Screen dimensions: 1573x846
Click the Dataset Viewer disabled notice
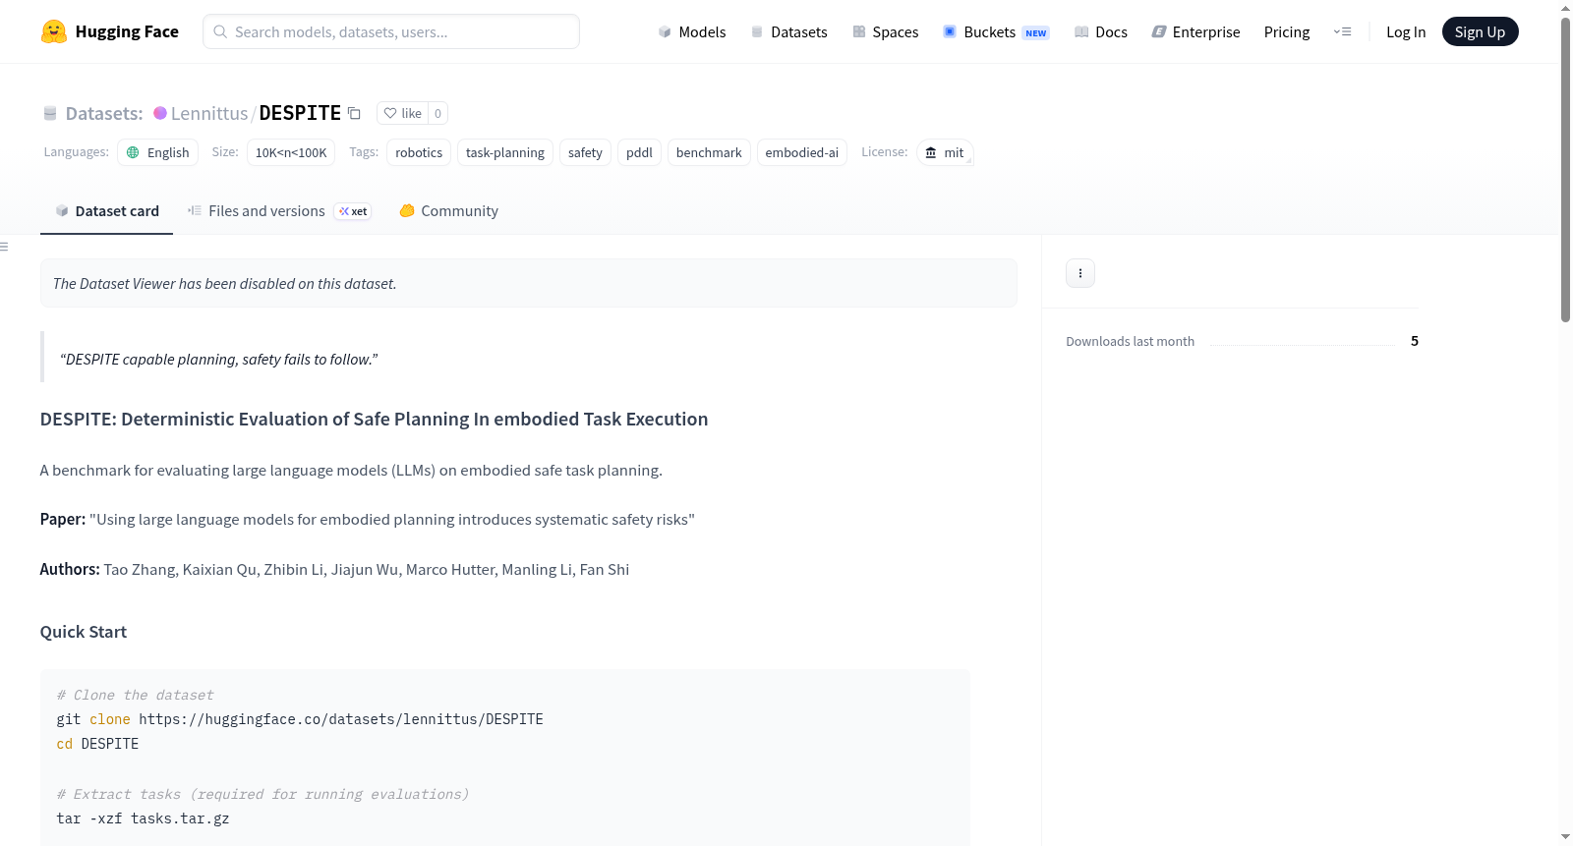(529, 283)
